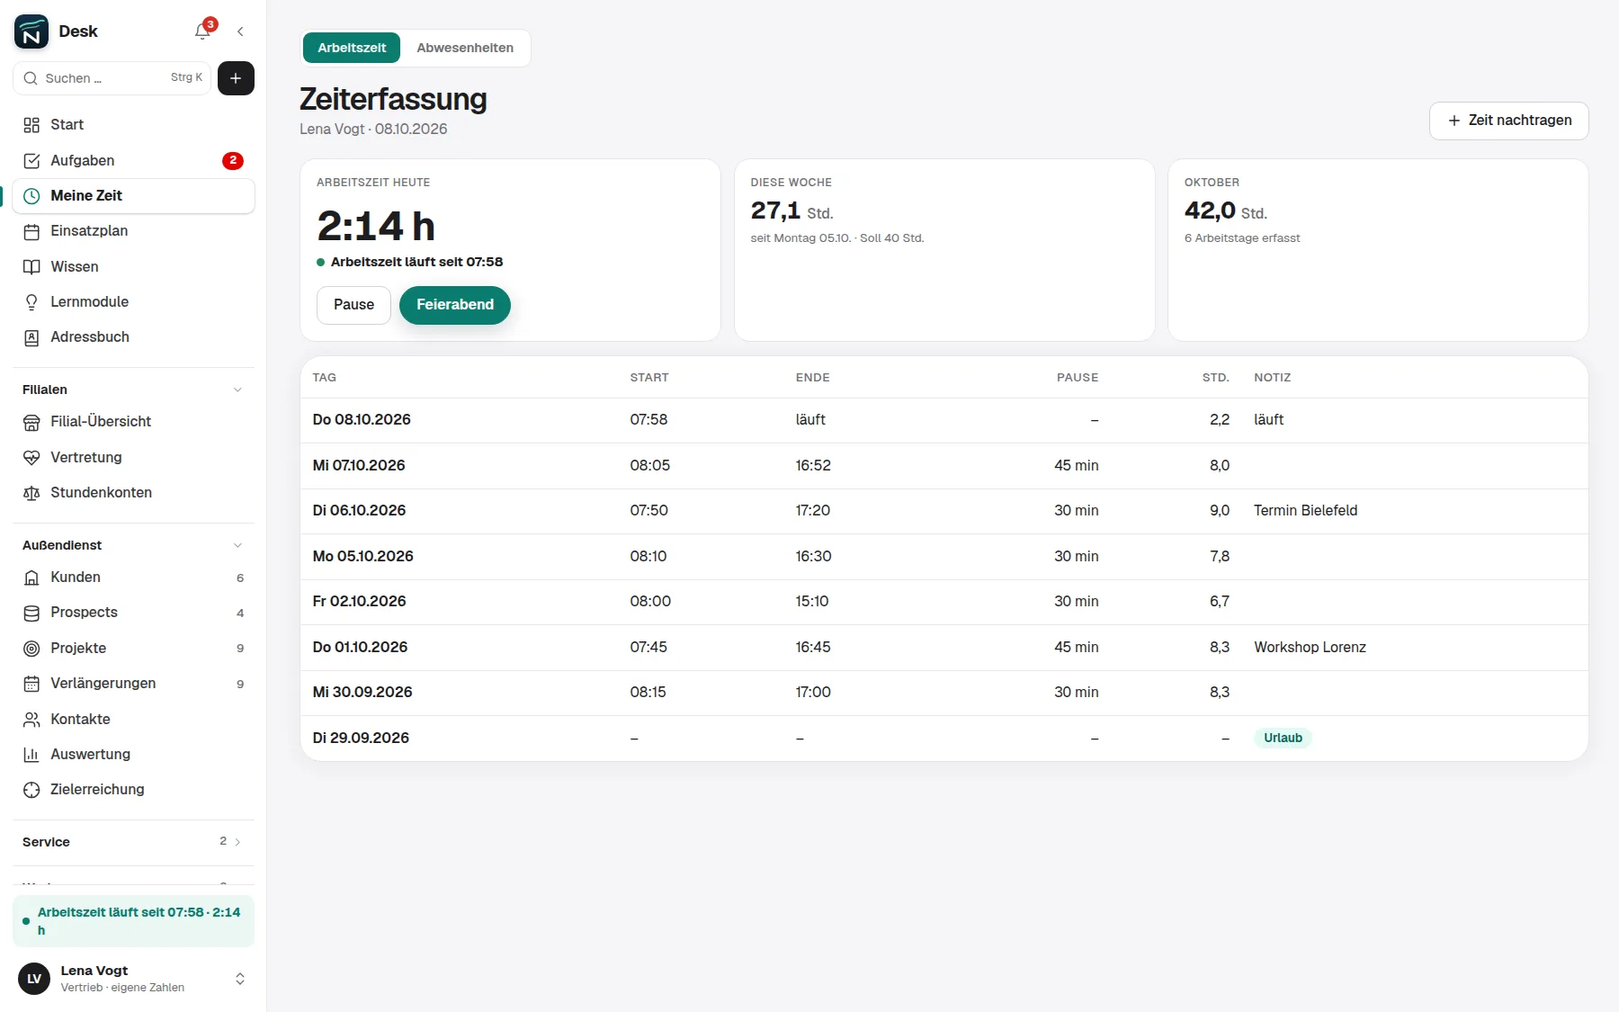Screen dimensions: 1619x1012
Task: Click the Urlaub badge
Action: pyautogui.click(x=1283, y=738)
